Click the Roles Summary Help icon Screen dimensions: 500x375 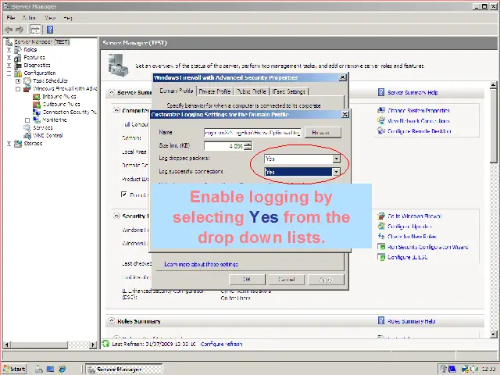coord(381,320)
